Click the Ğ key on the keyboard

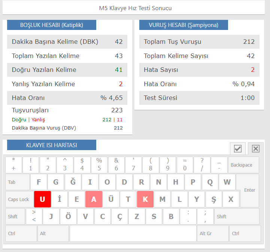point(73,182)
